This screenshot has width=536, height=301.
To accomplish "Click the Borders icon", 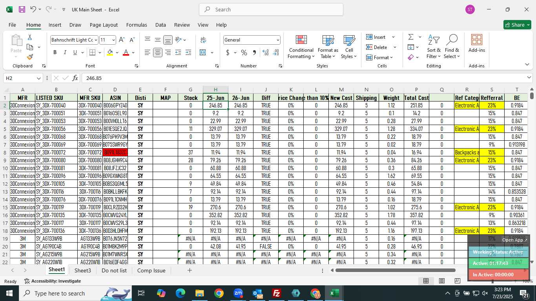I will (x=93, y=53).
